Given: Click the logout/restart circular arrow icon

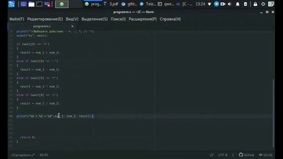Looking at the screenshot, I should (x=263, y=4).
